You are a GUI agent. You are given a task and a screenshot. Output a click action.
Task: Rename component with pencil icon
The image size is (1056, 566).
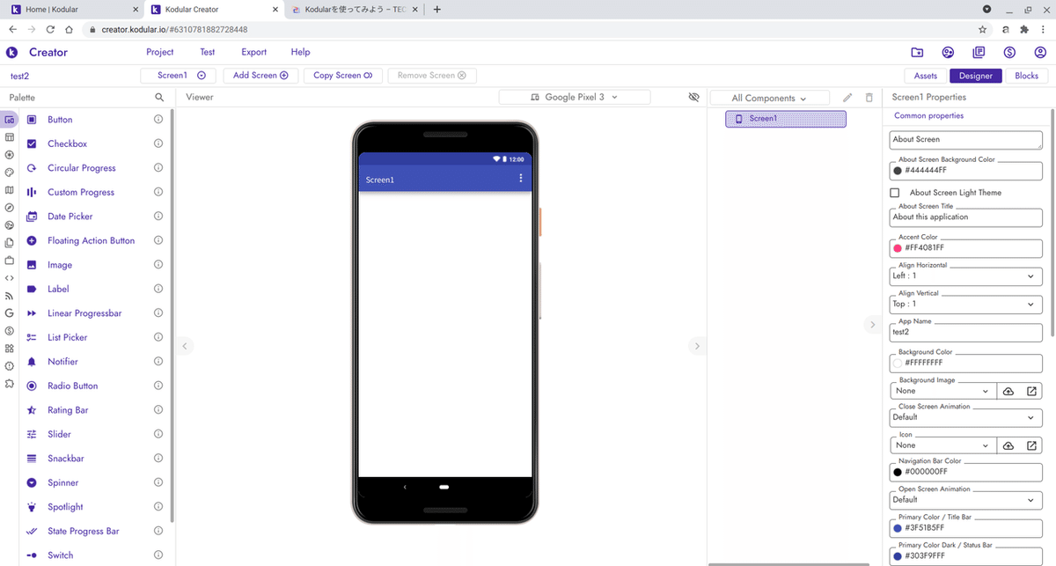847,98
